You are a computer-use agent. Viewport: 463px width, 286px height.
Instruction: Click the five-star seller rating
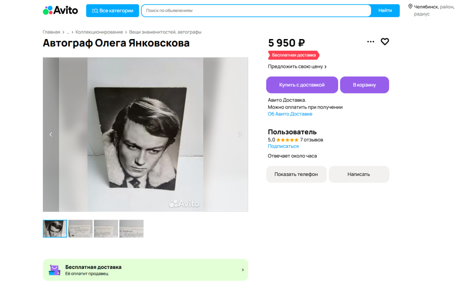[287, 140]
